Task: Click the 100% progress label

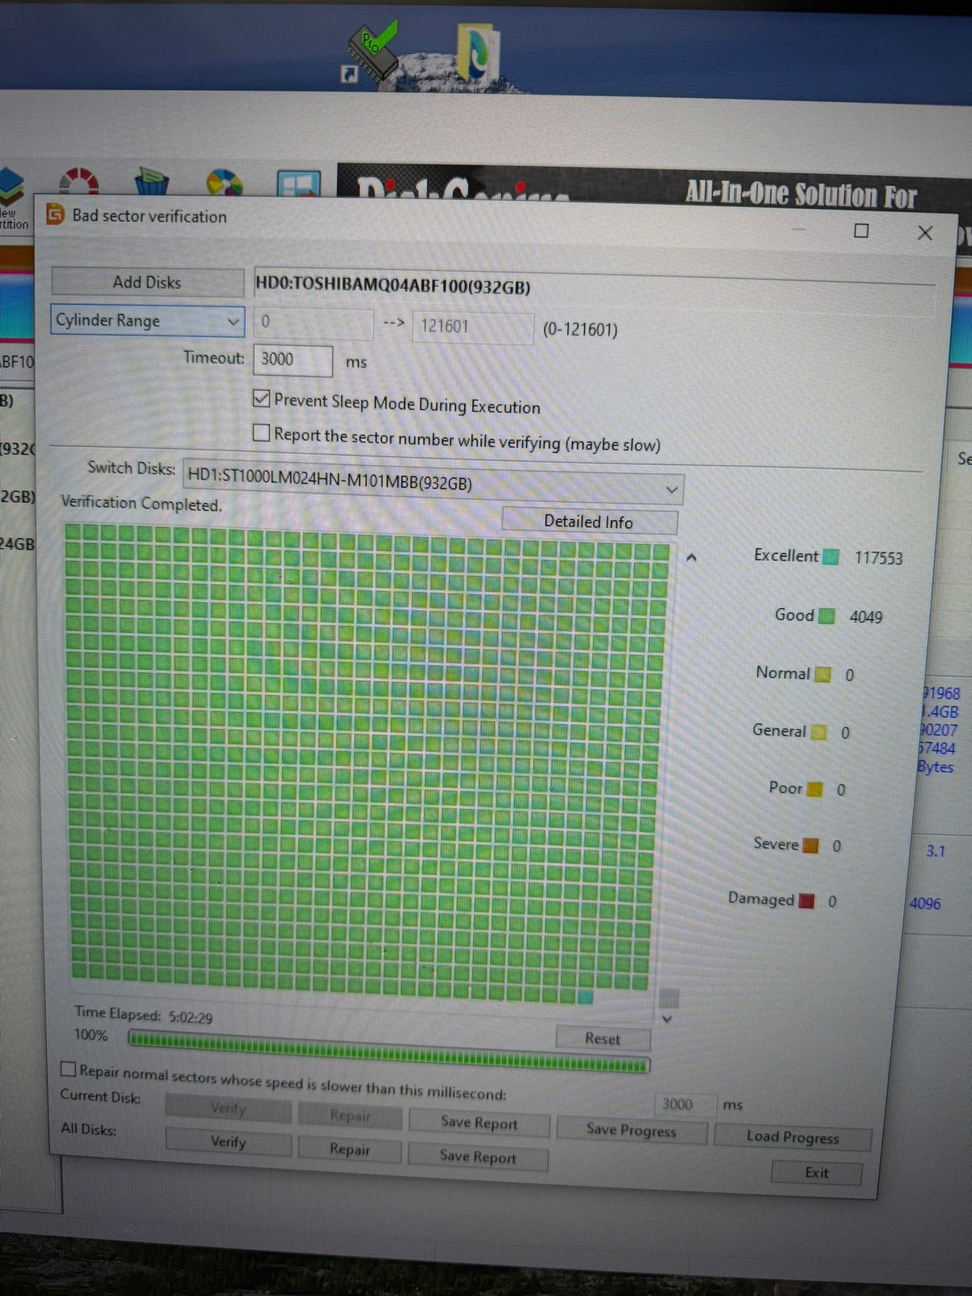Action: click(91, 1034)
